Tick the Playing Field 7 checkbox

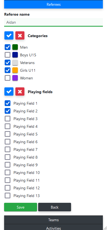click(8, 149)
